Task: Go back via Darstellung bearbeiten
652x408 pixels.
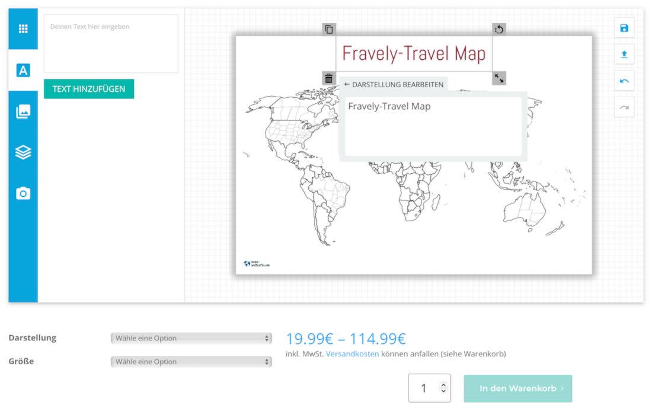Action: pos(394,85)
